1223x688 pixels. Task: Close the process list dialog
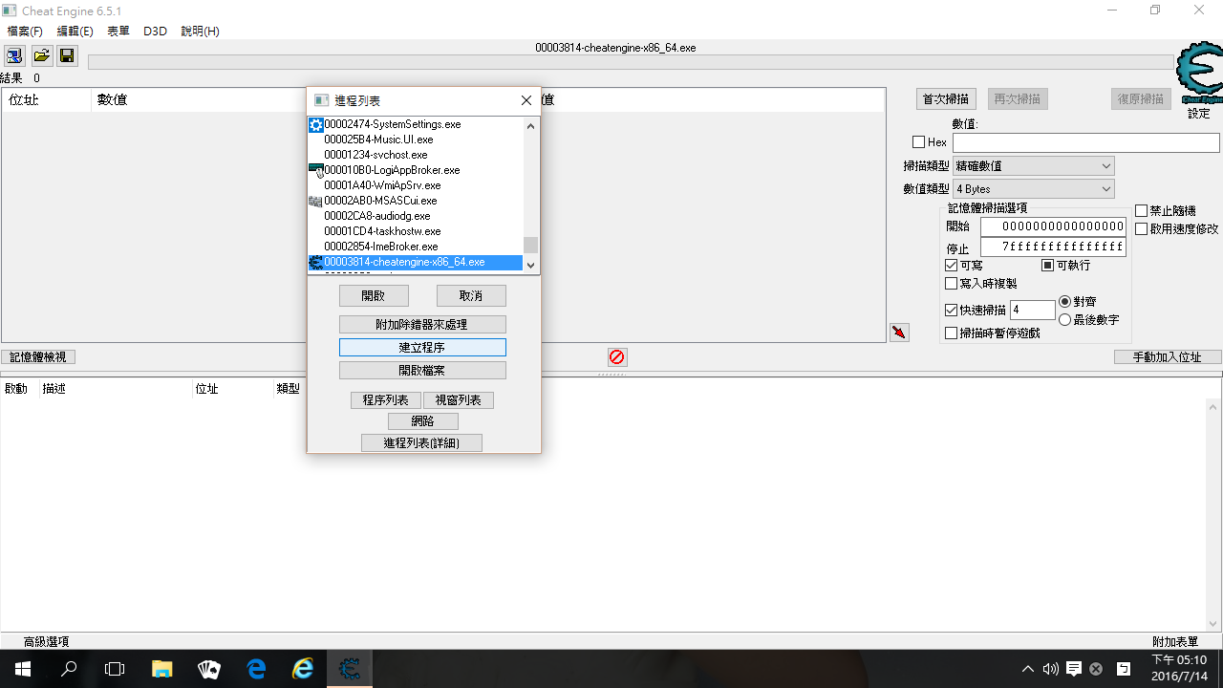coord(526,100)
